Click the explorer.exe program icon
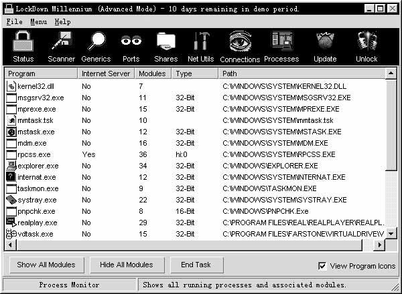 (11, 166)
